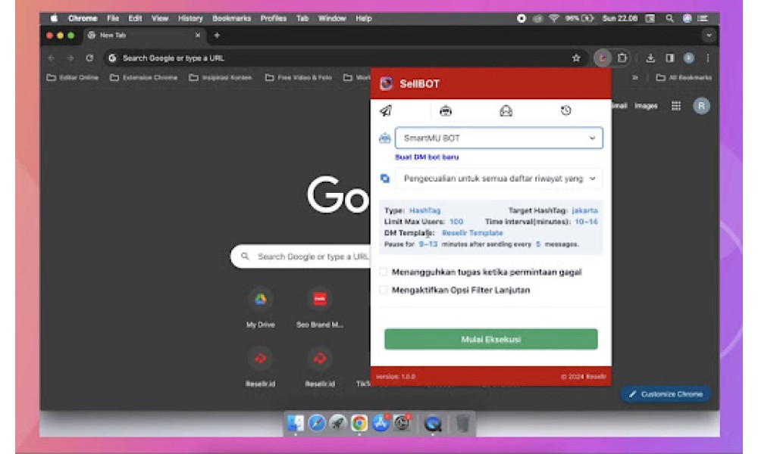Open the Chrome profile avatar in toolbar
The width and height of the screenshot is (758, 454).
pos(689,58)
